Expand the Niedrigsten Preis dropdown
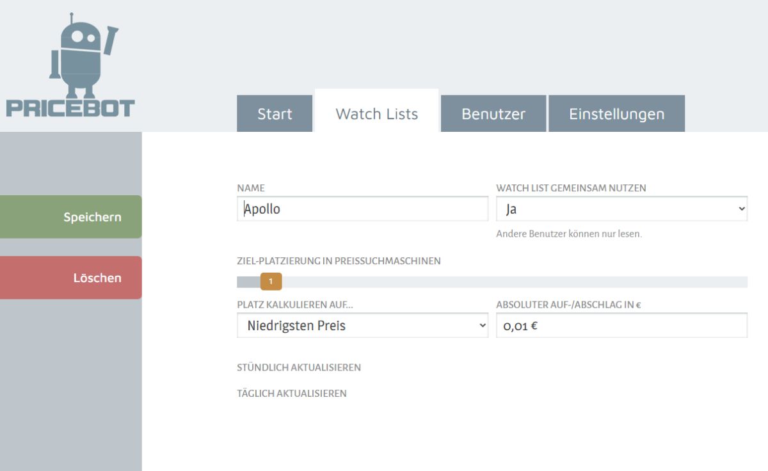768x471 pixels. point(362,326)
